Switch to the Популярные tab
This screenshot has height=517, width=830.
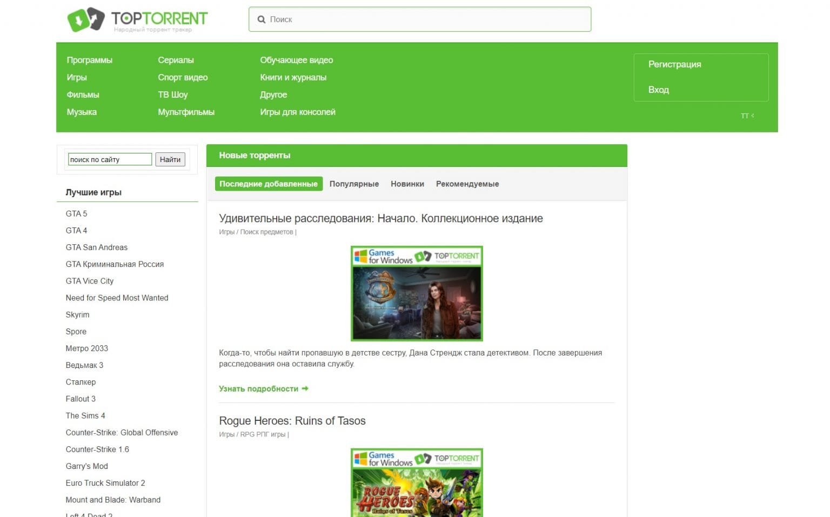click(x=354, y=184)
